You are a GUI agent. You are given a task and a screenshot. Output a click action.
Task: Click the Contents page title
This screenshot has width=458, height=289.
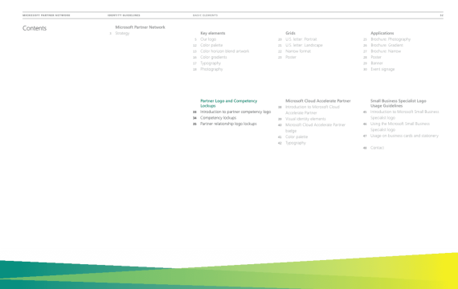(x=35, y=28)
